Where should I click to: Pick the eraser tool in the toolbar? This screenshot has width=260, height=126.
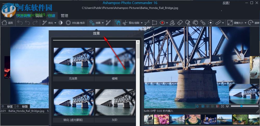[180, 23]
